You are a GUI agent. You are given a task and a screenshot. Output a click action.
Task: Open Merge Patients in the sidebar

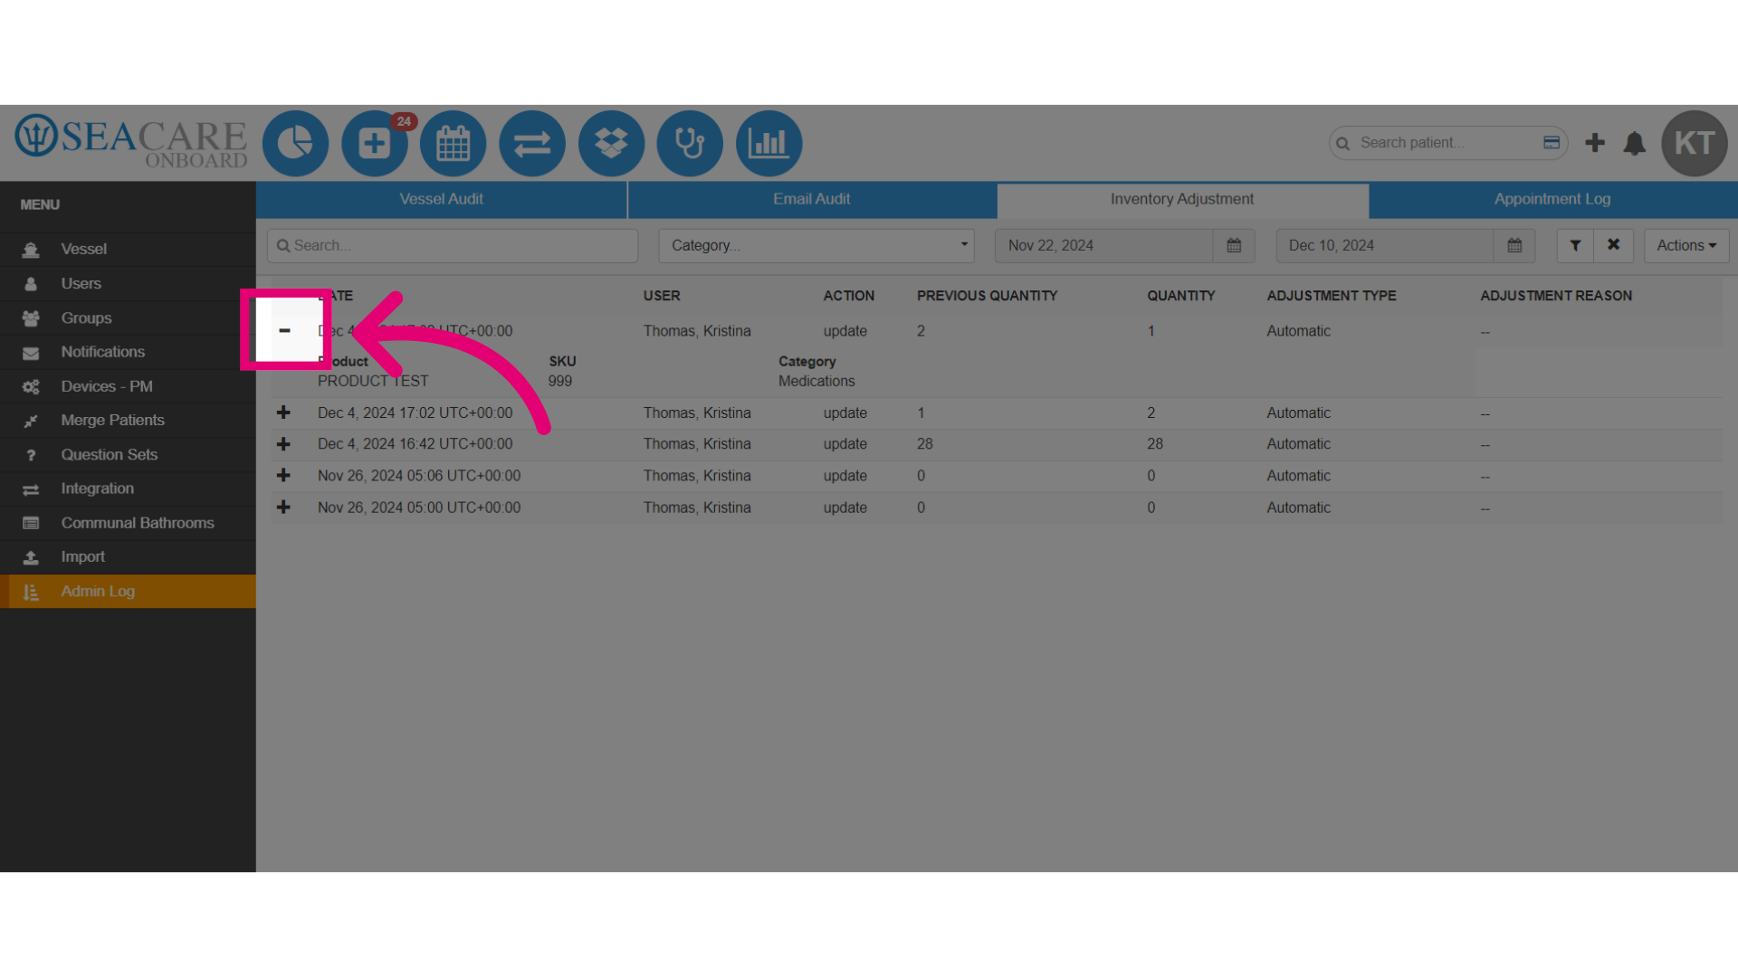click(x=128, y=420)
